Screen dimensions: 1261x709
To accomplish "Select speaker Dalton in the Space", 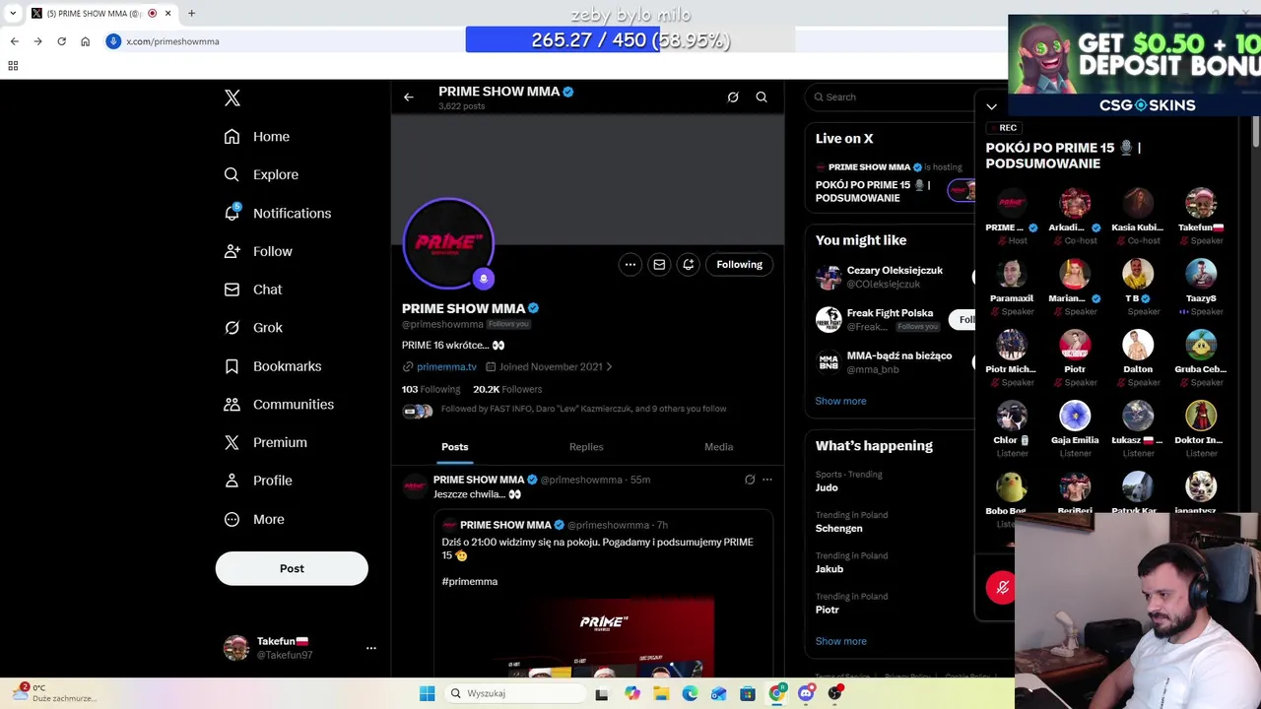I will (1138, 358).
